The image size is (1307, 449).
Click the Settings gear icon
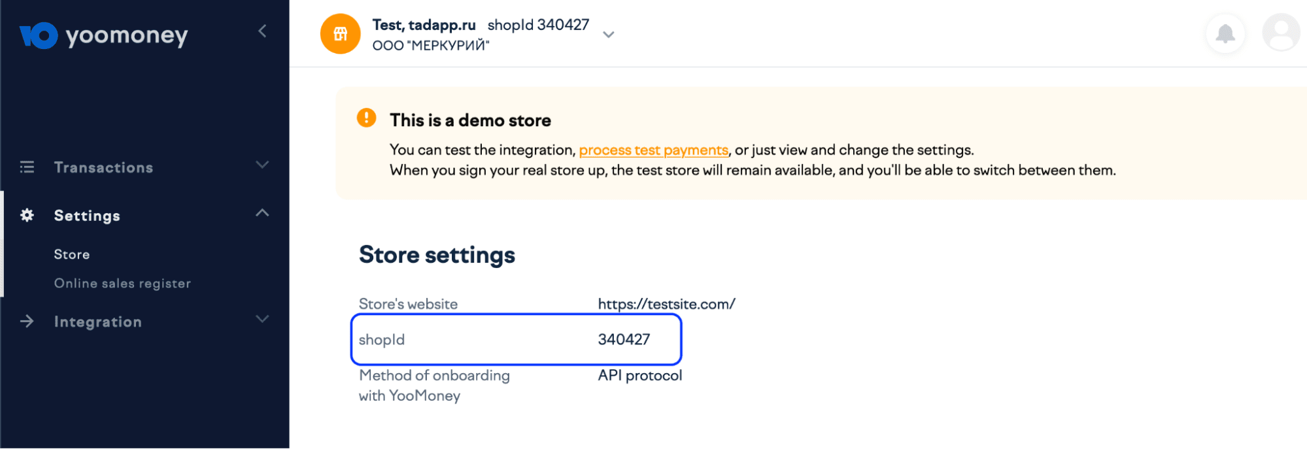(x=27, y=215)
